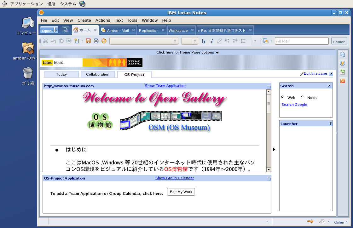The height and width of the screenshot is (228, 353).
Task: Open the orange RSS feeds sidebar icon
Action: (x=342, y=81)
